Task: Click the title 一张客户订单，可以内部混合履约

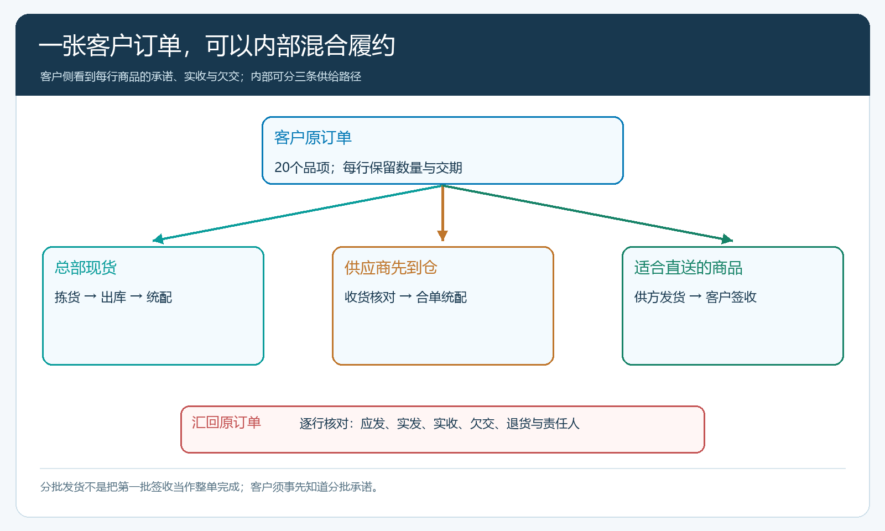Action: coord(217,45)
